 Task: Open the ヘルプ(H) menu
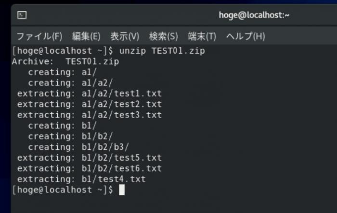(246, 36)
